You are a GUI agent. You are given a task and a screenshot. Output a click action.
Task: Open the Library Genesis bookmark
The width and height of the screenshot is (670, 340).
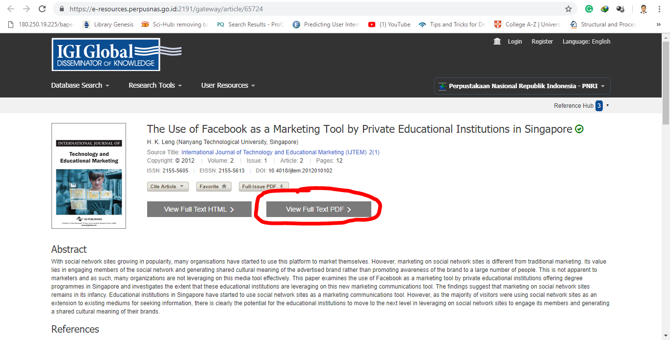[x=108, y=24]
